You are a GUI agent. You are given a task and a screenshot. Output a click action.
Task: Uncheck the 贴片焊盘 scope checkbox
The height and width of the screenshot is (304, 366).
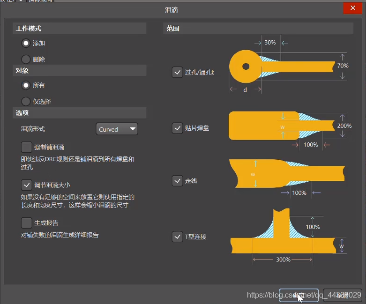177,128
